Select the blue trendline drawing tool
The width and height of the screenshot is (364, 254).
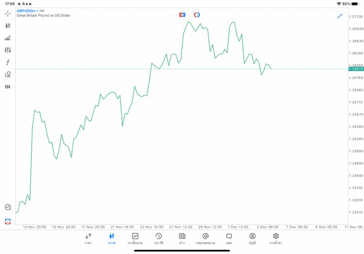[340, 16]
